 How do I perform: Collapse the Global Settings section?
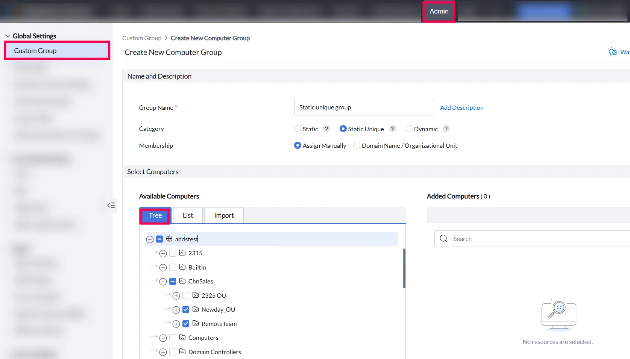click(x=8, y=36)
